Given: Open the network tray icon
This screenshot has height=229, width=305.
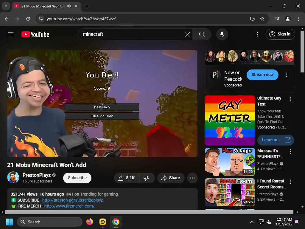Looking at the screenshot, I should pyautogui.click(x=261, y=222).
